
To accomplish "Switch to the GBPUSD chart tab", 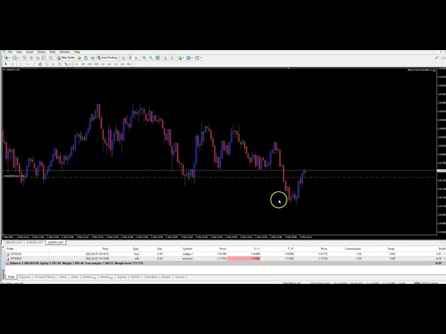I will point(13,242).
